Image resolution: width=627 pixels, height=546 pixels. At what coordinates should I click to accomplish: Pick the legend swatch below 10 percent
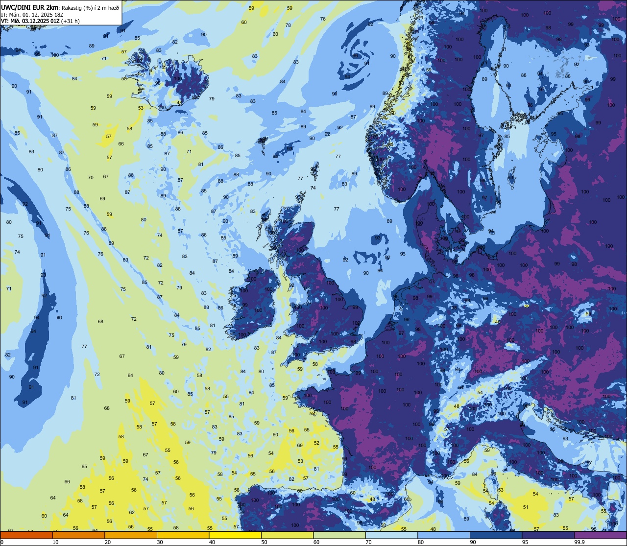tap(26, 535)
